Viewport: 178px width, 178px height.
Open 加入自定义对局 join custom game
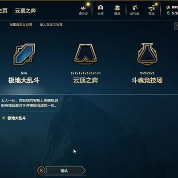[51, 24]
